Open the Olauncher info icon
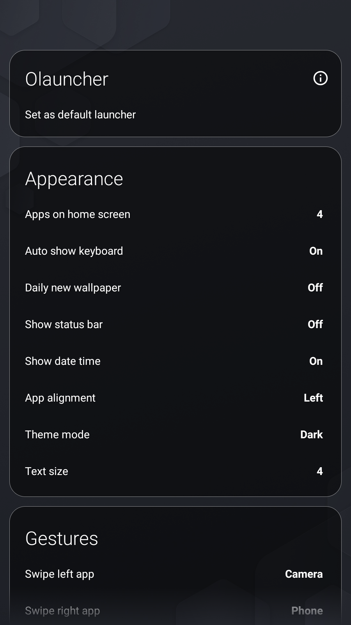The height and width of the screenshot is (625, 351). tap(321, 78)
